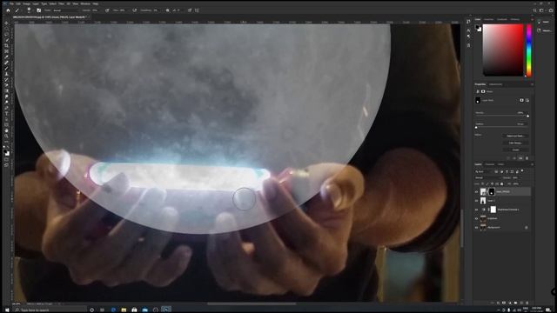Viewport: 557px width, 313px height.
Task: Switch to the Channels tab
Action: [x=490, y=164]
